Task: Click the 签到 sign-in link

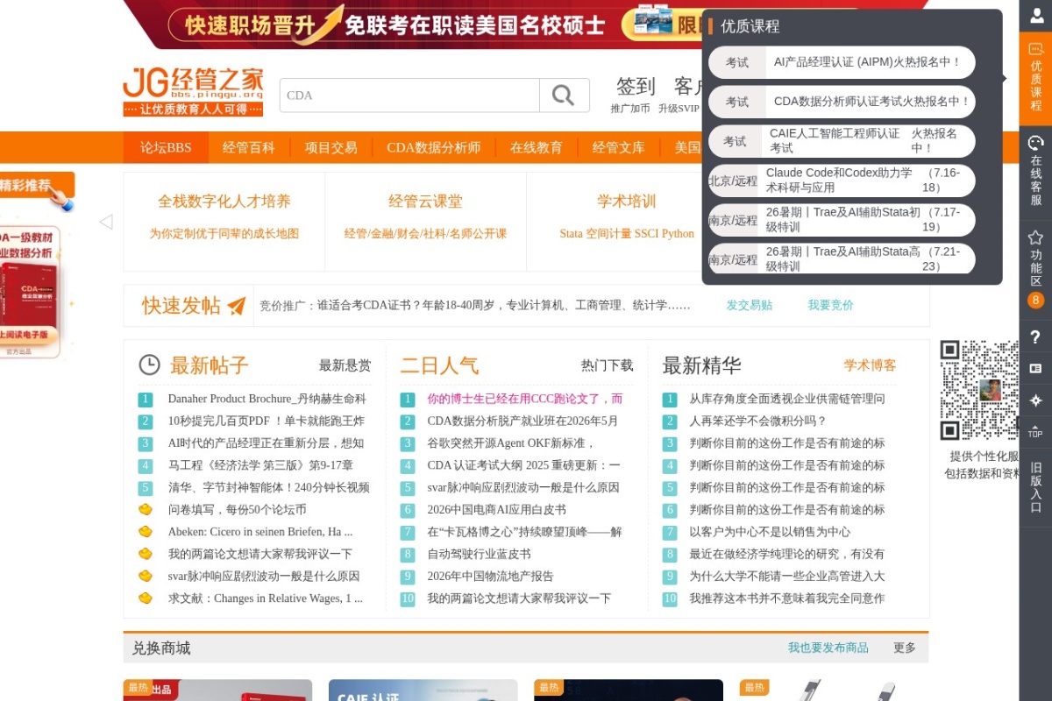Action: (636, 86)
